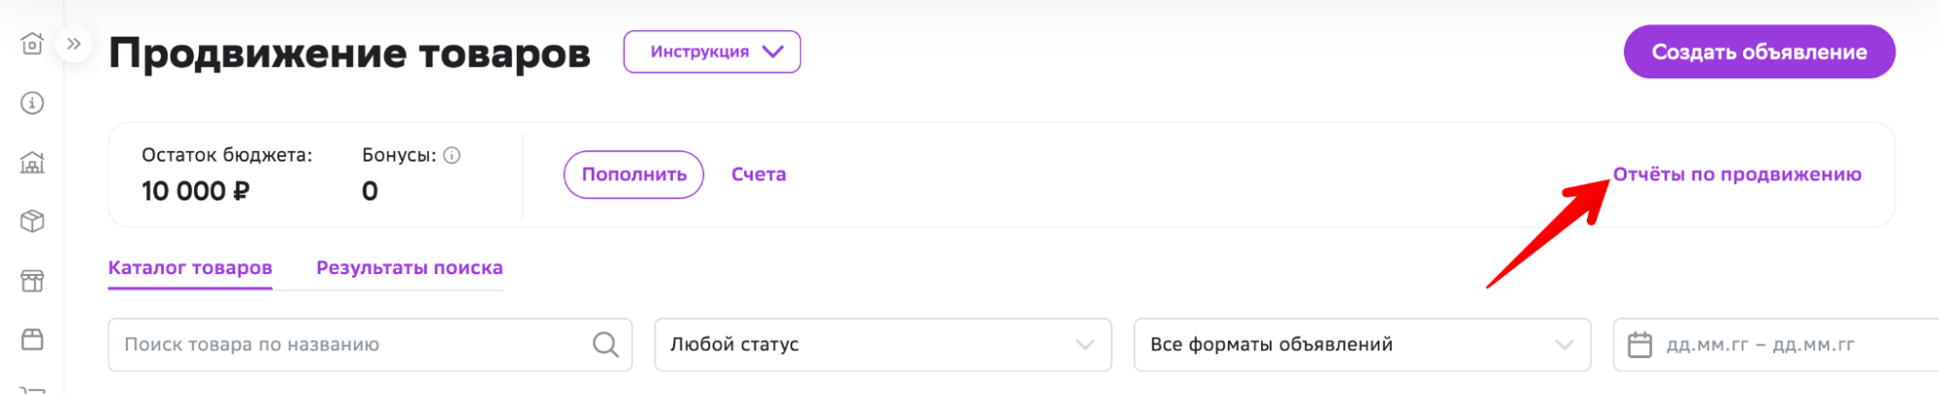
Task: Switch to the Каталог товаров tab
Action: tap(190, 268)
